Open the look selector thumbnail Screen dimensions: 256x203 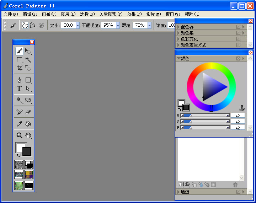(x=19, y=186)
